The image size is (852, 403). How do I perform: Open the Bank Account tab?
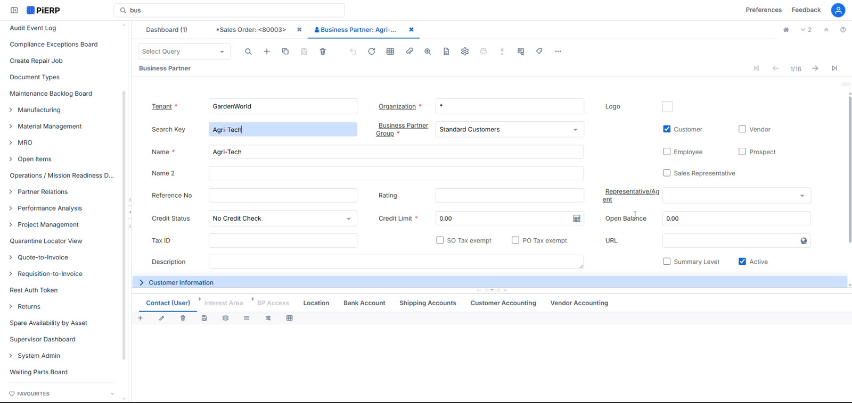[364, 303]
